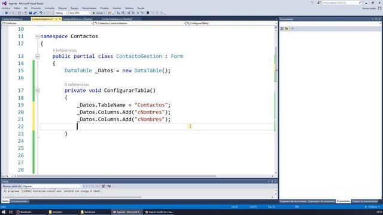Open the Herramientas menu
Viewport: 383px width, 215px height.
pyautogui.click(x=89, y=8)
